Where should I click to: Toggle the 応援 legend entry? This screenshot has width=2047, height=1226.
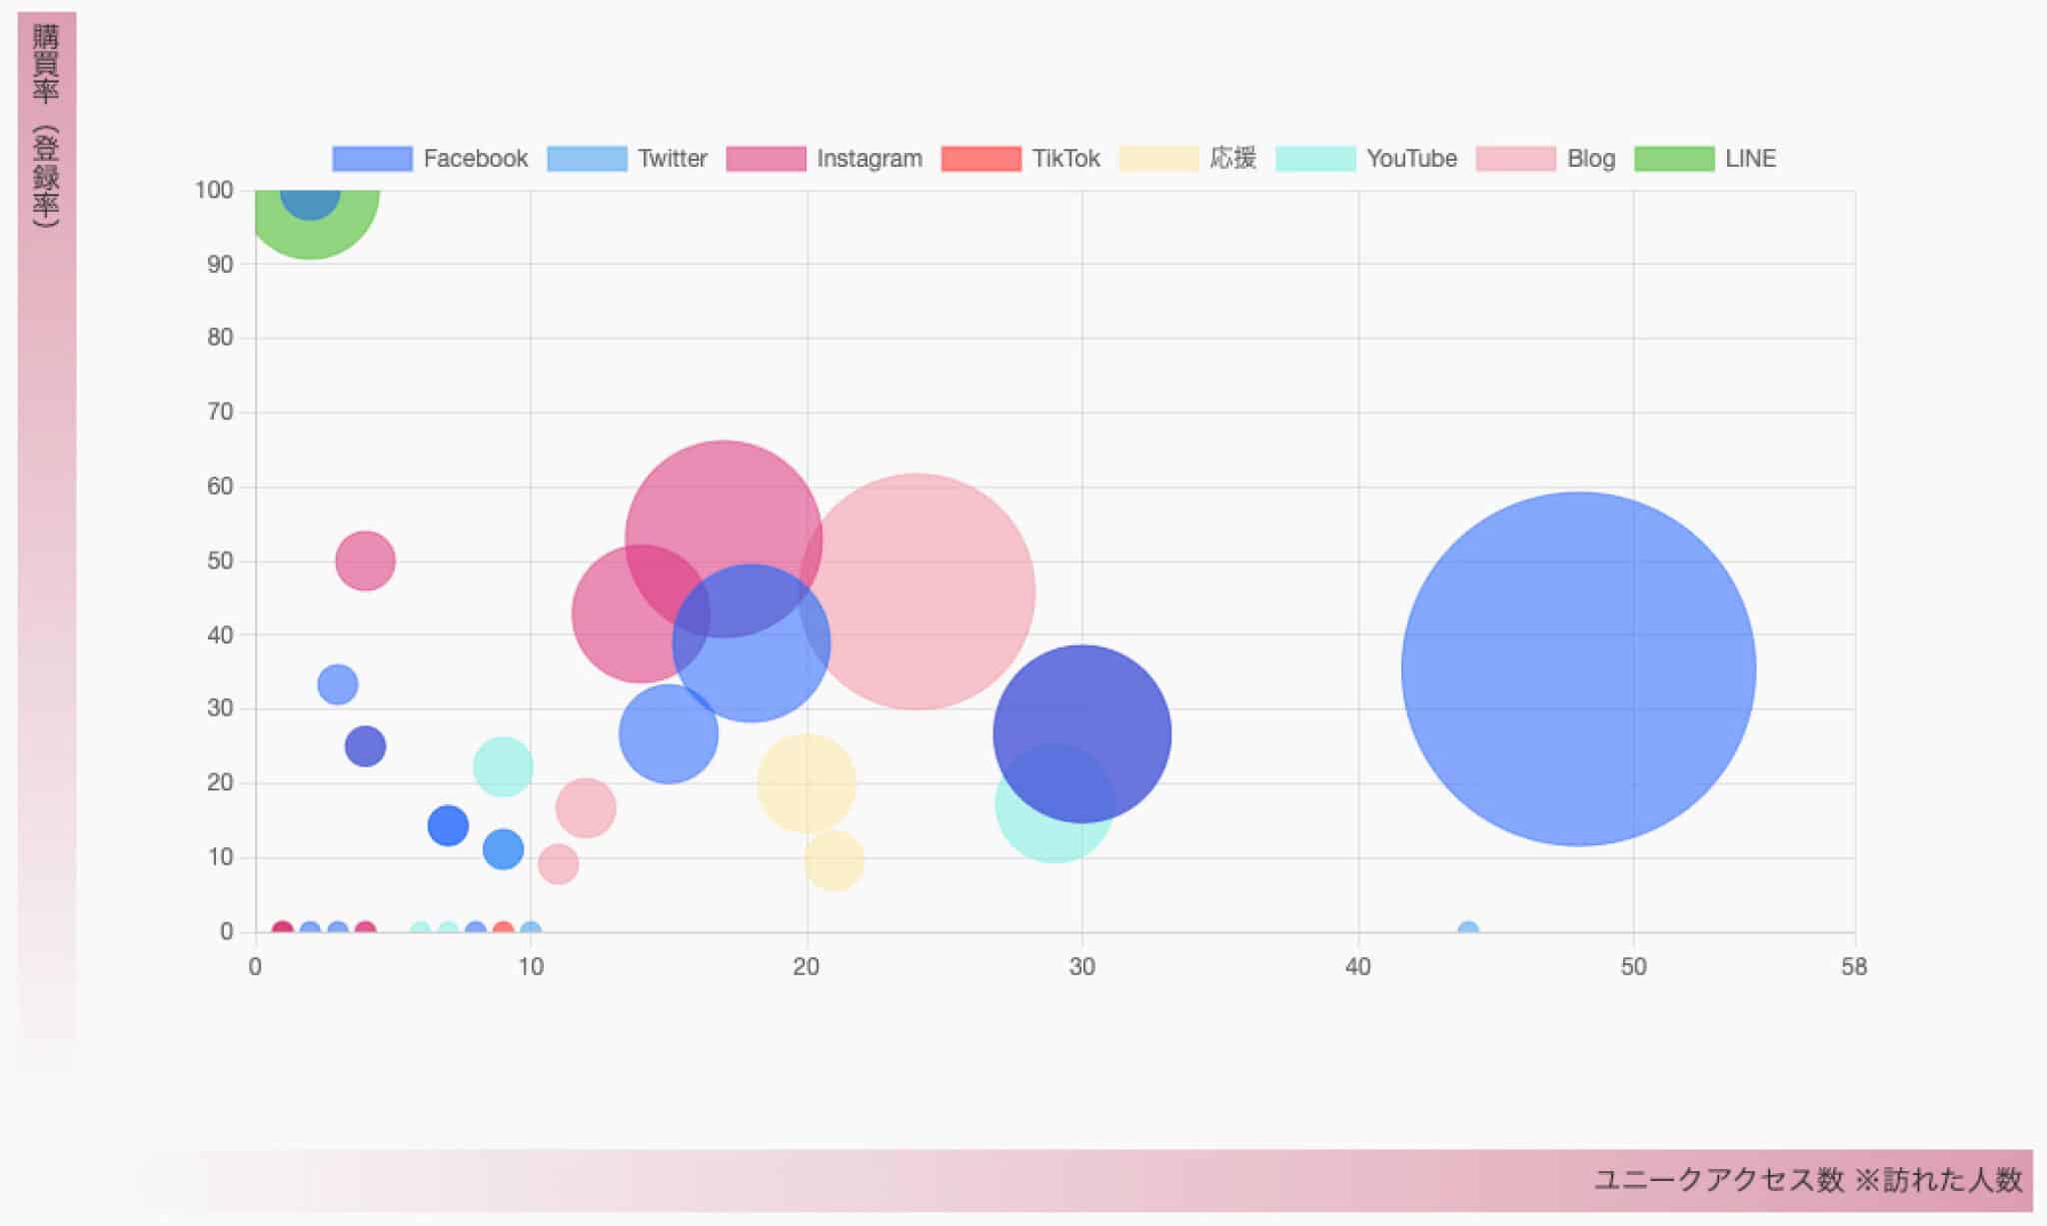1187,159
